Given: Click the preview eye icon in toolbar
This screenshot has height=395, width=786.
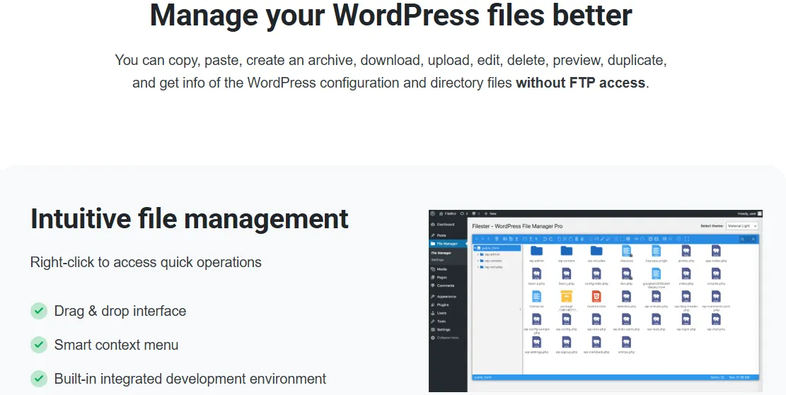Looking at the screenshot, I should (x=636, y=239).
